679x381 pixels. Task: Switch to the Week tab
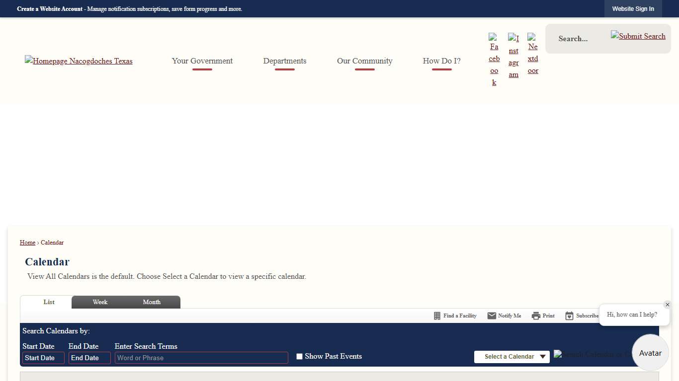click(x=100, y=302)
